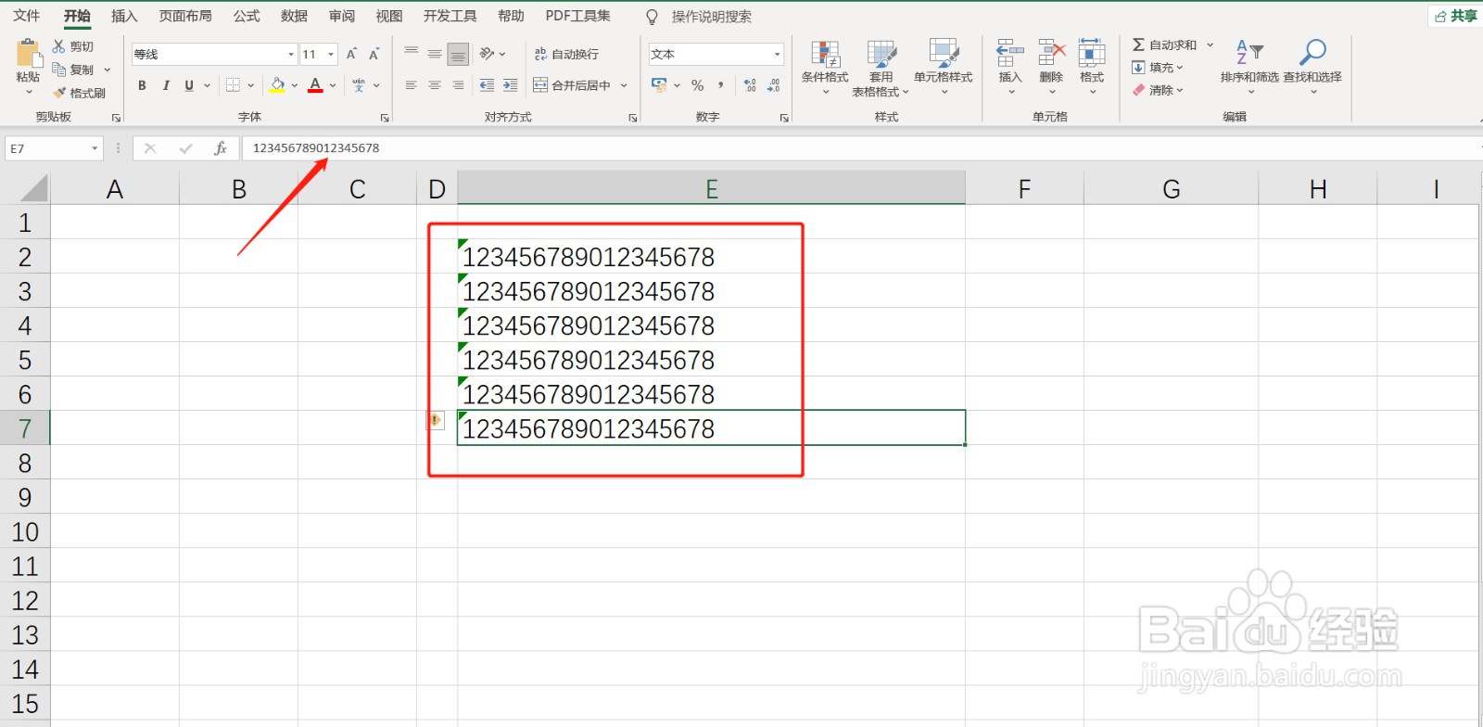Open the Merge and Center dropdown arrow
Screen dimensions: 1483x727
[x=624, y=85]
